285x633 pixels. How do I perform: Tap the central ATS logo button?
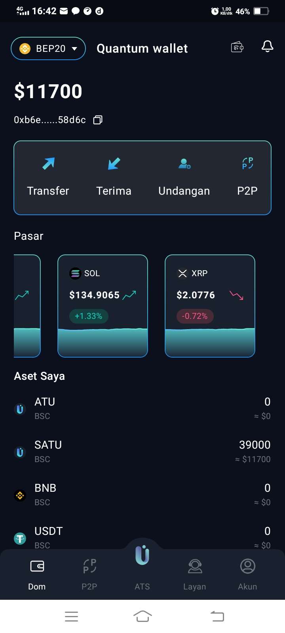tap(142, 556)
